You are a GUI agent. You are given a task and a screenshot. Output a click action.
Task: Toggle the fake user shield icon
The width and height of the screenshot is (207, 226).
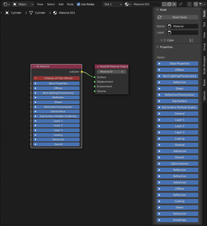point(164,4)
